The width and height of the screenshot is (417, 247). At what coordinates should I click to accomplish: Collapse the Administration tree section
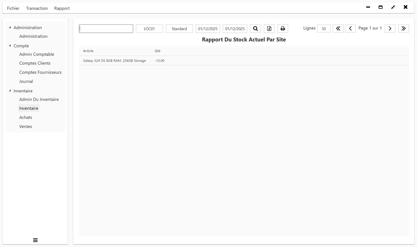pyautogui.click(x=10, y=27)
